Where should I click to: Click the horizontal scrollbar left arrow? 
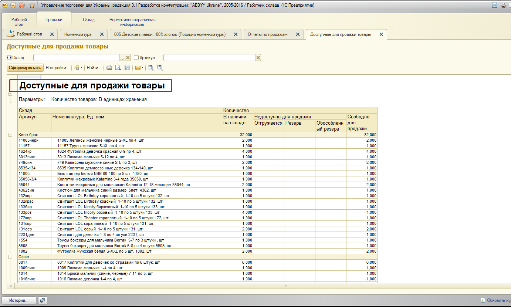pyautogui.click(x=10, y=286)
